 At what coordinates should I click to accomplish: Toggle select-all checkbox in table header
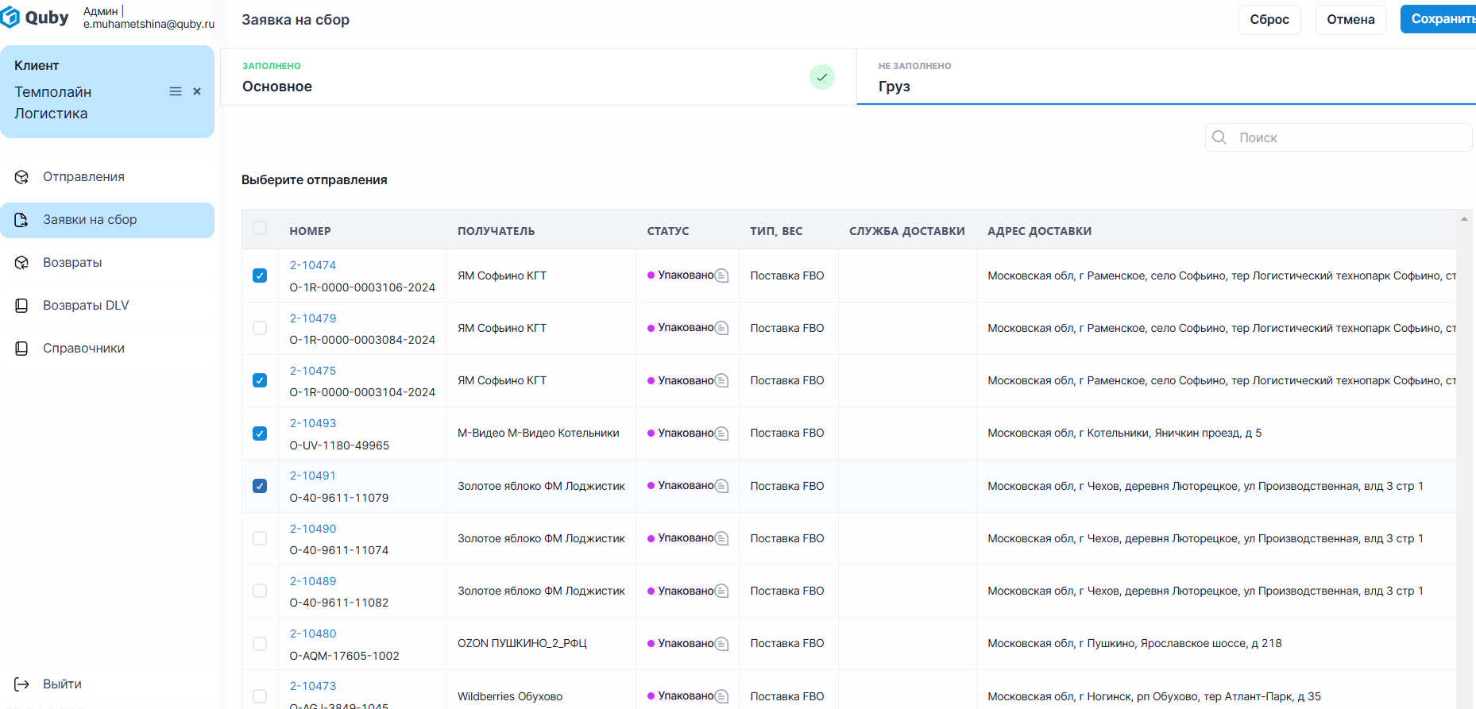260,228
